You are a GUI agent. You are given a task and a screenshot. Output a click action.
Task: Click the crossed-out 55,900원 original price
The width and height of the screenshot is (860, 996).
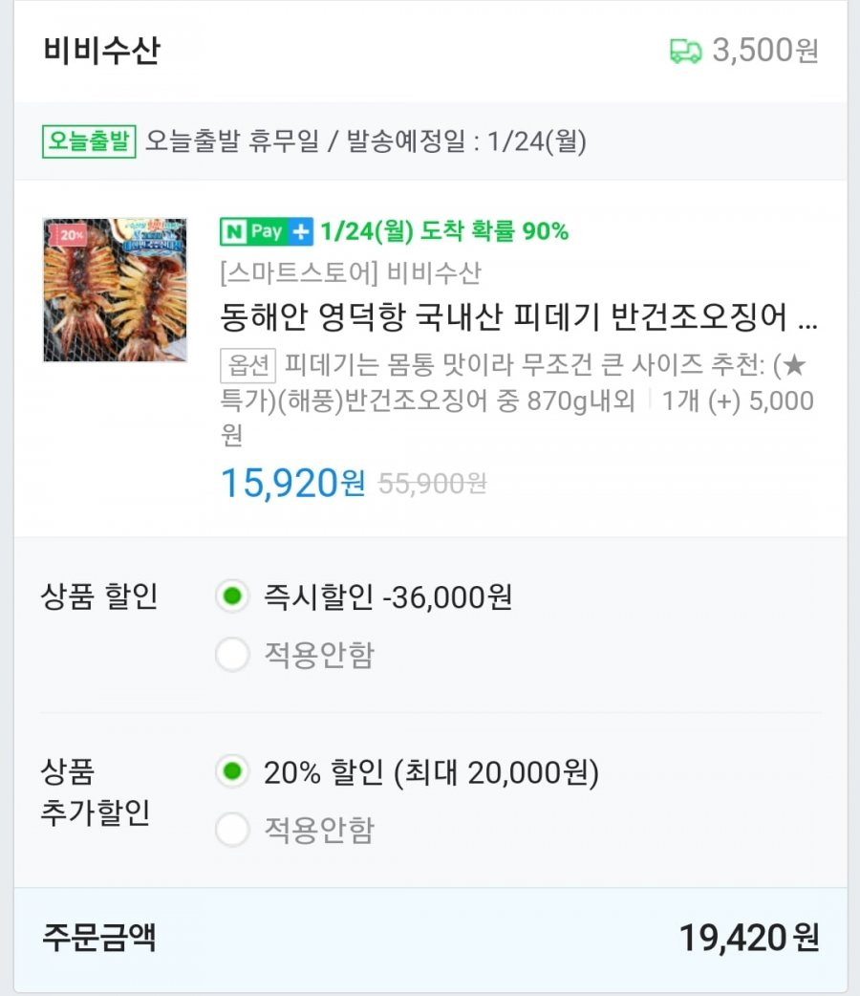(x=433, y=484)
